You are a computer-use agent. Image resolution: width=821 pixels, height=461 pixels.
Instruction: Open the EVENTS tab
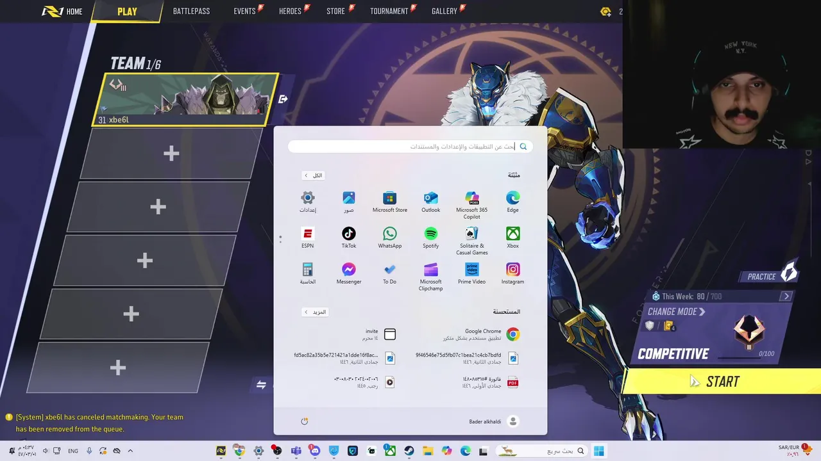[245, 11]
